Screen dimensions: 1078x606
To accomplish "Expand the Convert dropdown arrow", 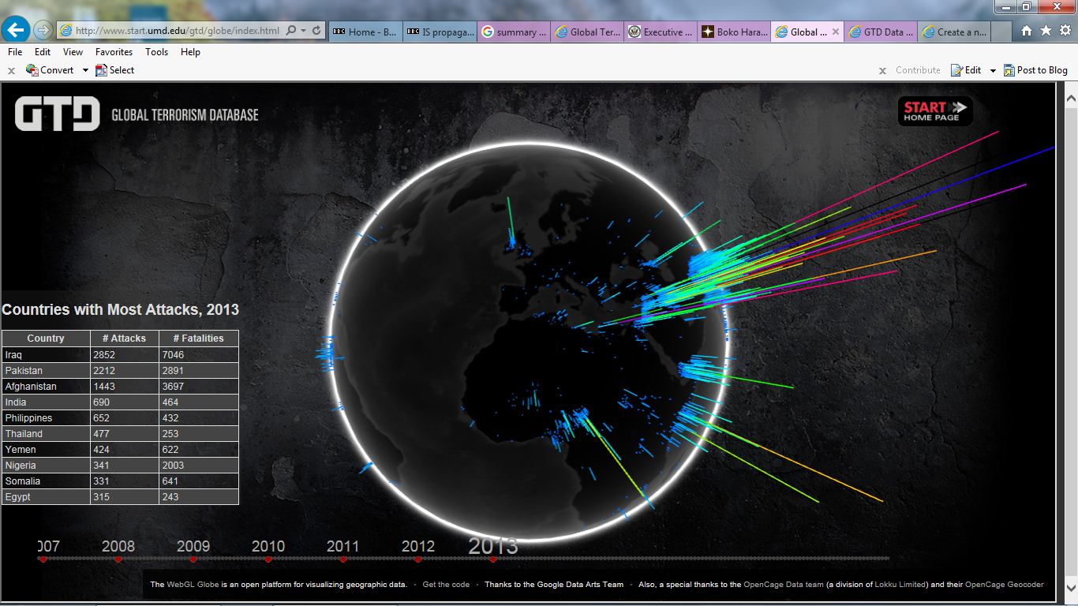I will (84, 69).
